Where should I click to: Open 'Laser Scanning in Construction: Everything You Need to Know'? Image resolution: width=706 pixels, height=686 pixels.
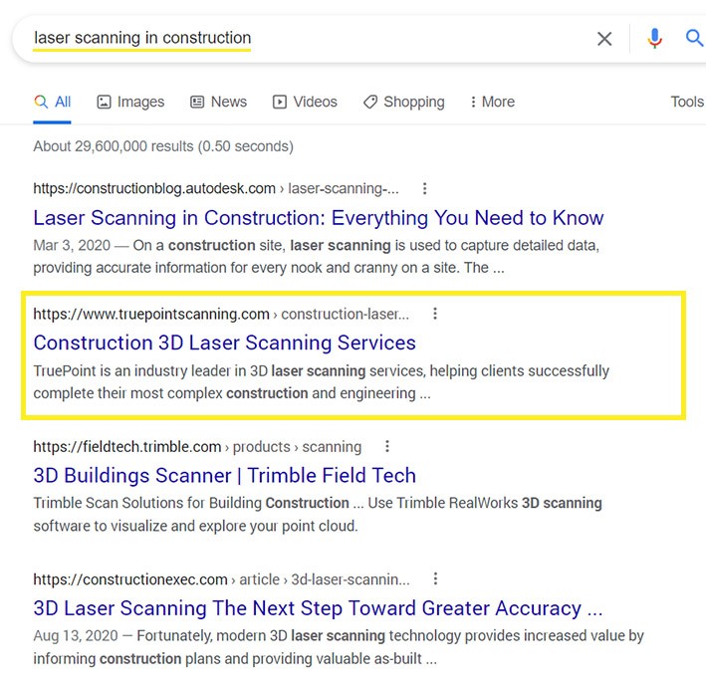[319, 218]
